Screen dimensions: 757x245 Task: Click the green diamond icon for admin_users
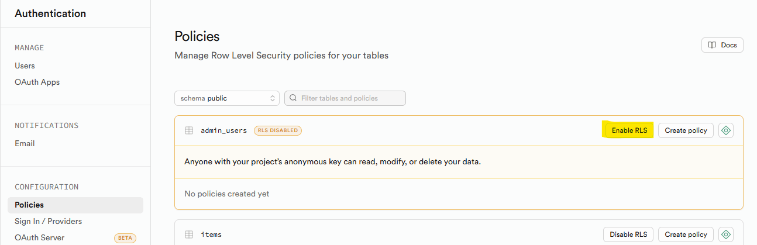[726, 130]
